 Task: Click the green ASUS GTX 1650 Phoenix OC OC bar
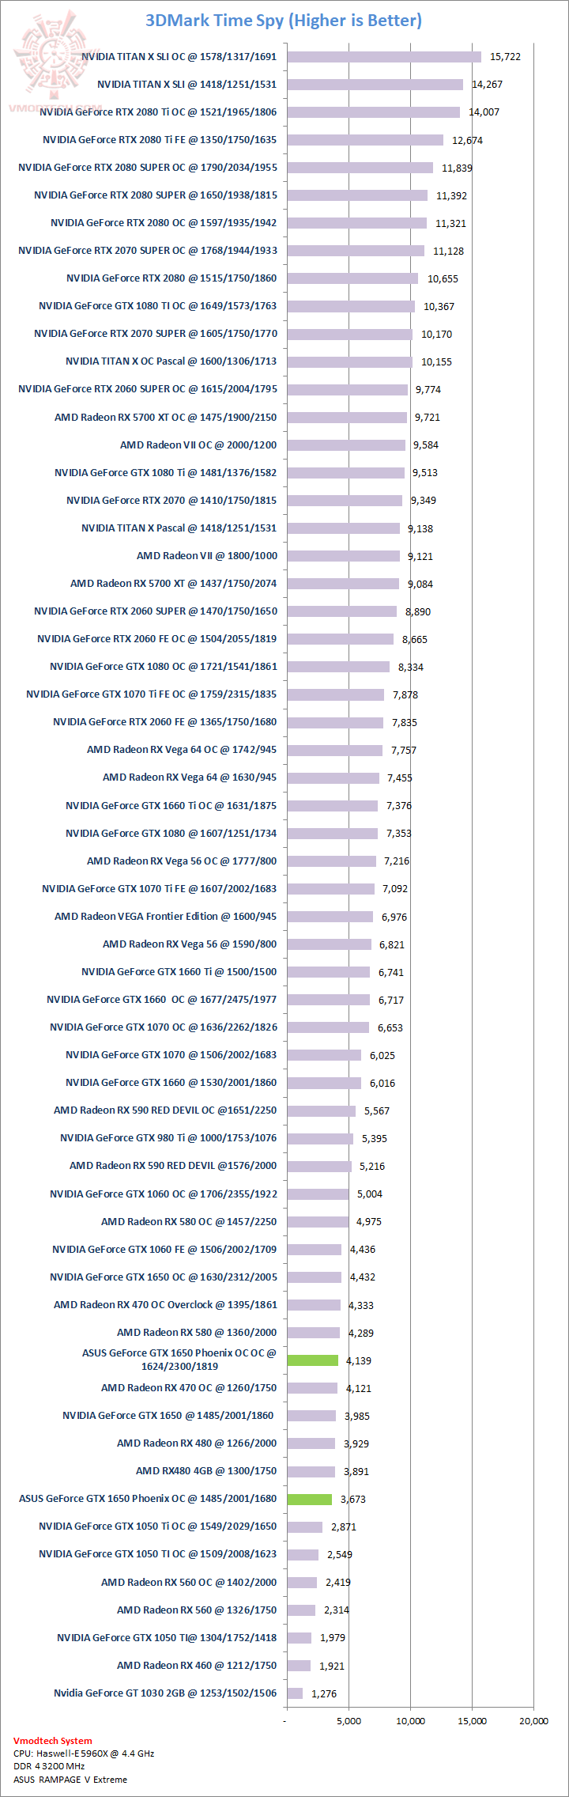pyautogui.click(x=312, y=1360)
